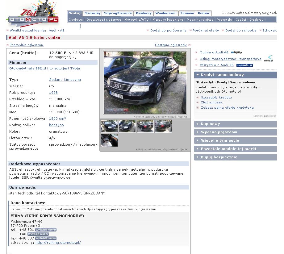284x254 pixels.
Task: Click FIRMA VIKING KOMIS SAMOCHODOWY name
Action: pos(48,216)
